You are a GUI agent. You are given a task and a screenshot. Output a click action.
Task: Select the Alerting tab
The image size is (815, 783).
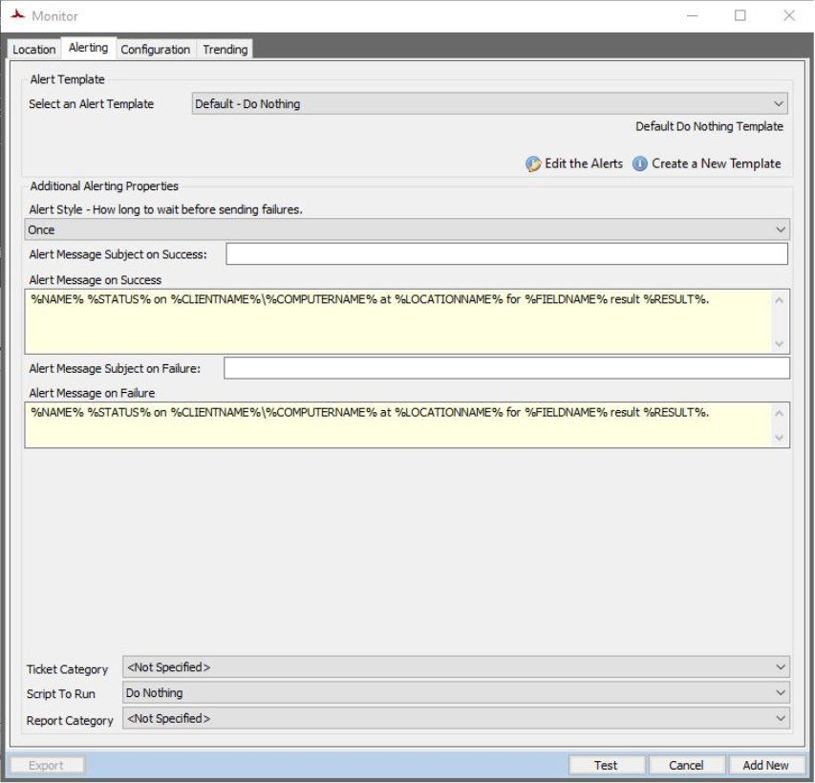(88, 48)
